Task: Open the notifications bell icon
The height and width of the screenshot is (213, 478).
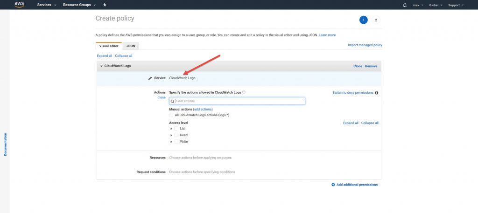Action: pos(404,5)
